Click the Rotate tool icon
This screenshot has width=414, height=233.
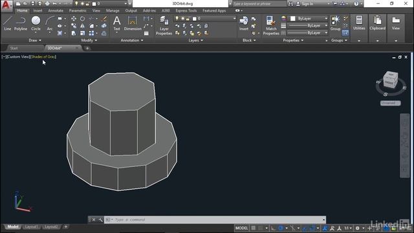82,19
